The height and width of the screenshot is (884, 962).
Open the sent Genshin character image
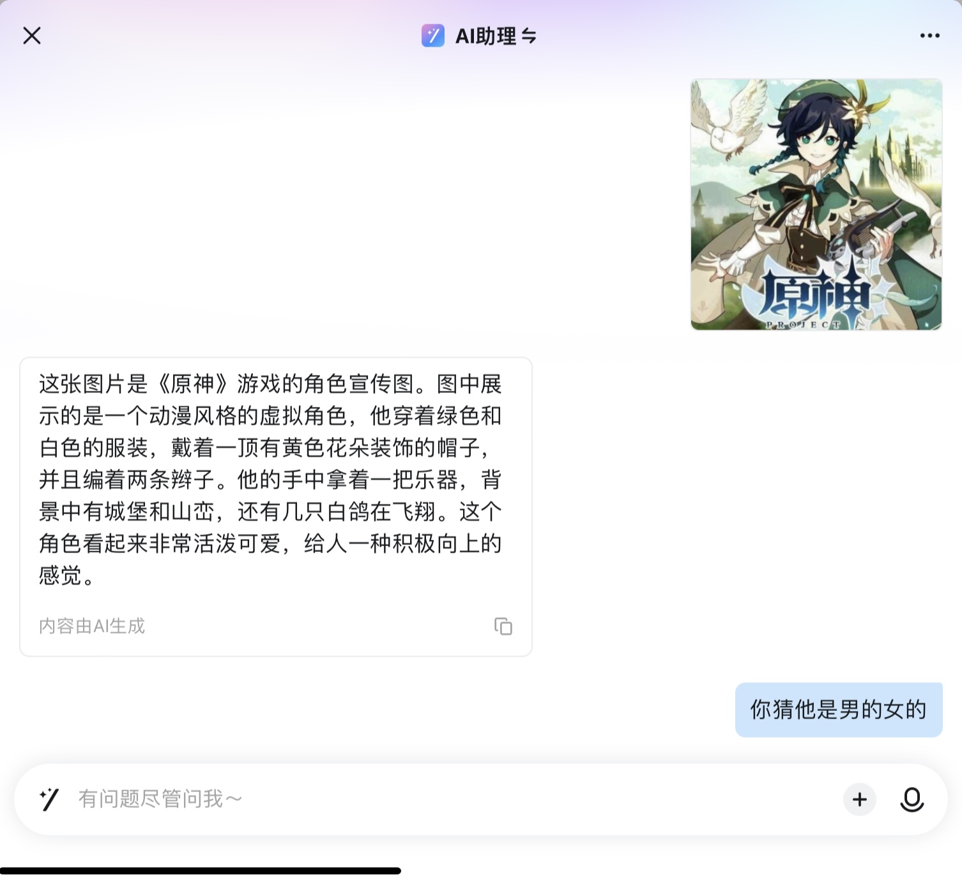[x=816, y=204]
